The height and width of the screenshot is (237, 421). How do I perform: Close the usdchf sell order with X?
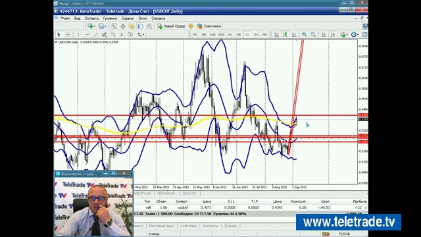point(366,208)
